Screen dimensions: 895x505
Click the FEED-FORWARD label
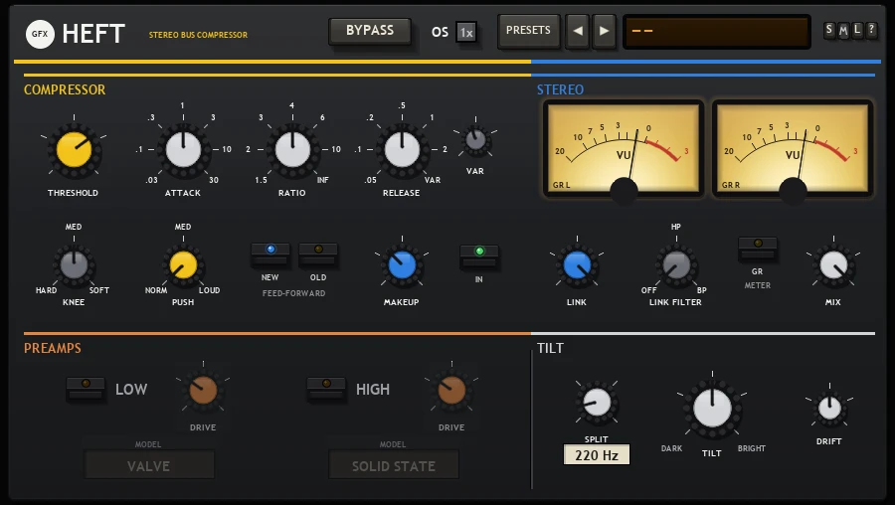click(294, 293)
